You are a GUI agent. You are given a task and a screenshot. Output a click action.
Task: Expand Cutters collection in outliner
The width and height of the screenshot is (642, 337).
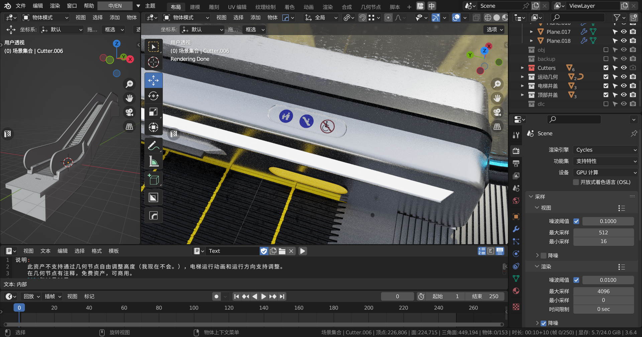tap(522, 68)
